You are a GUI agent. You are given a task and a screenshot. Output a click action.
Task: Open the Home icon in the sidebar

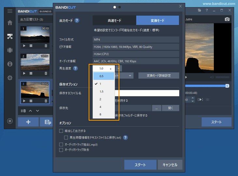point(10,23)
